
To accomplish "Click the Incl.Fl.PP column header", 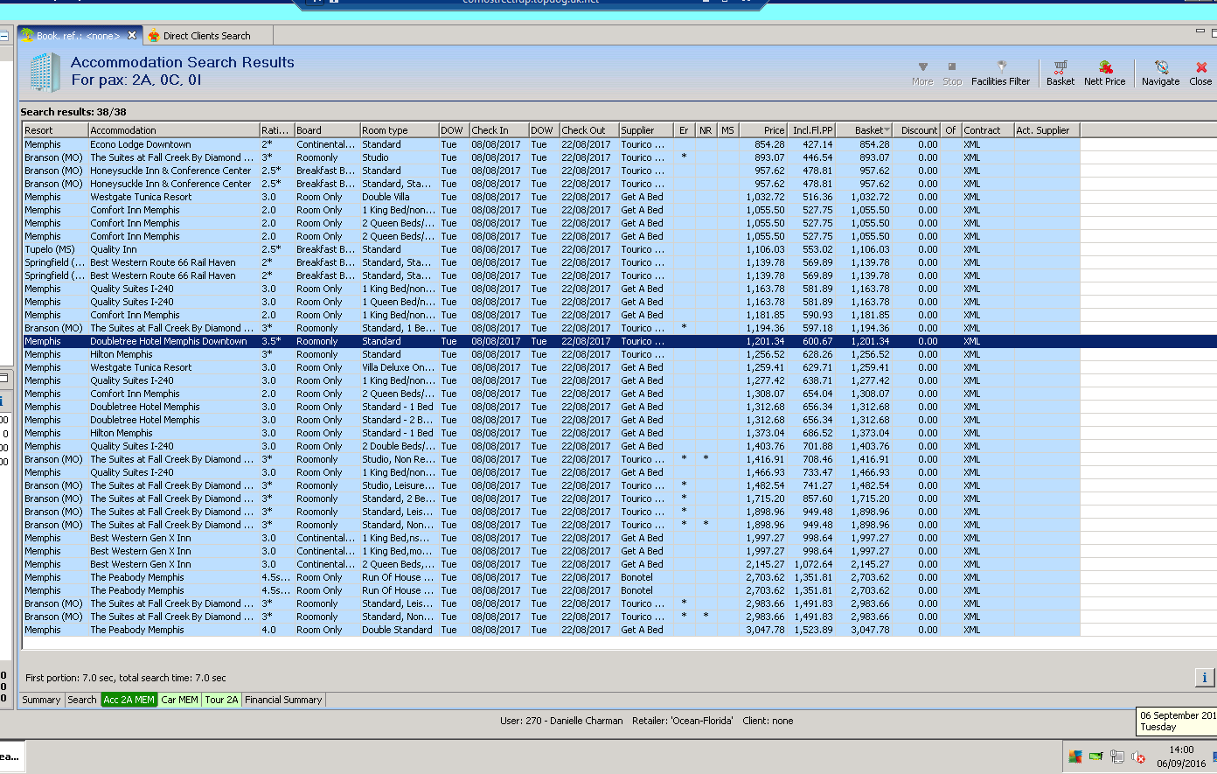I will [x=811, y=130].
